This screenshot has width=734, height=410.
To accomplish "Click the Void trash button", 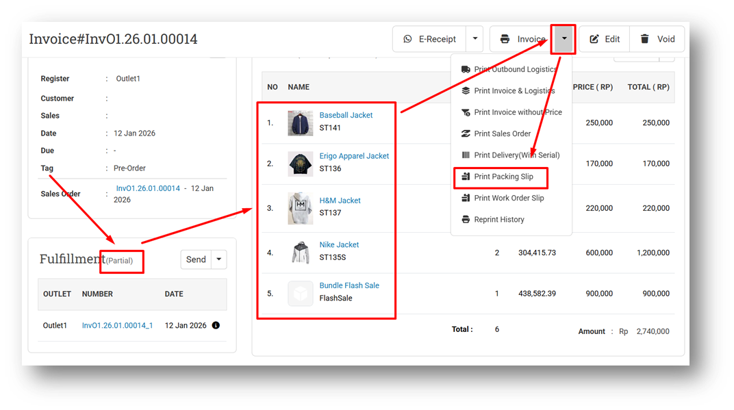I will pyautogui.click(x=657, y=39).
